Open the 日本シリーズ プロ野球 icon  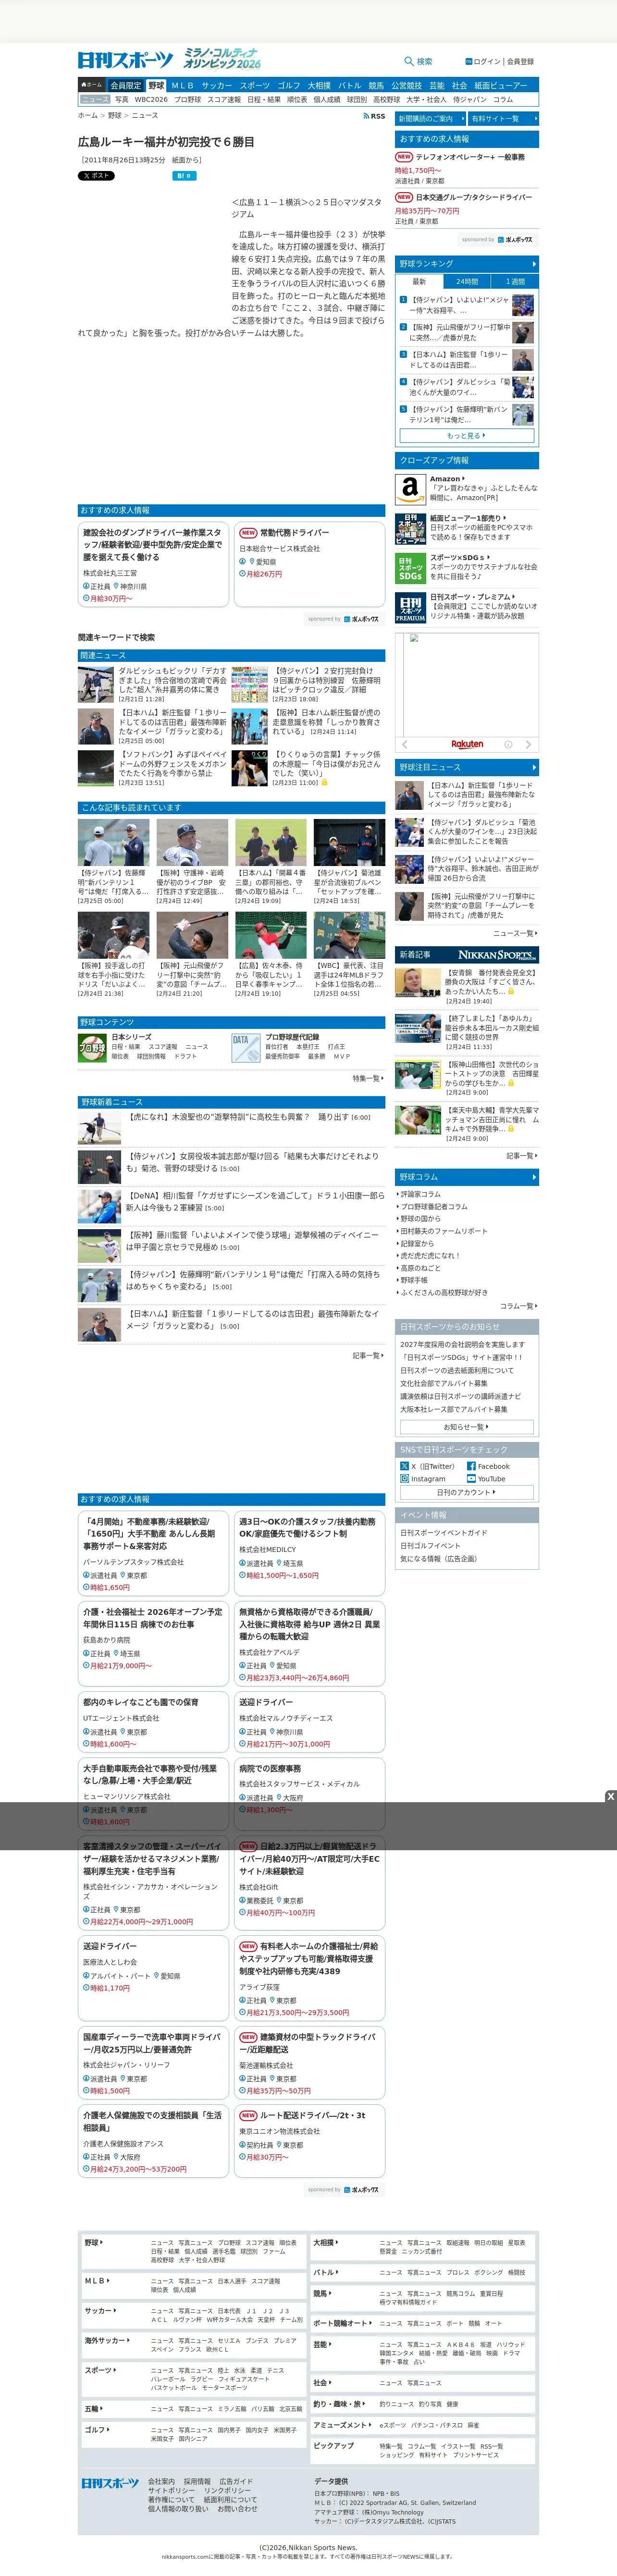[92, 1047]
